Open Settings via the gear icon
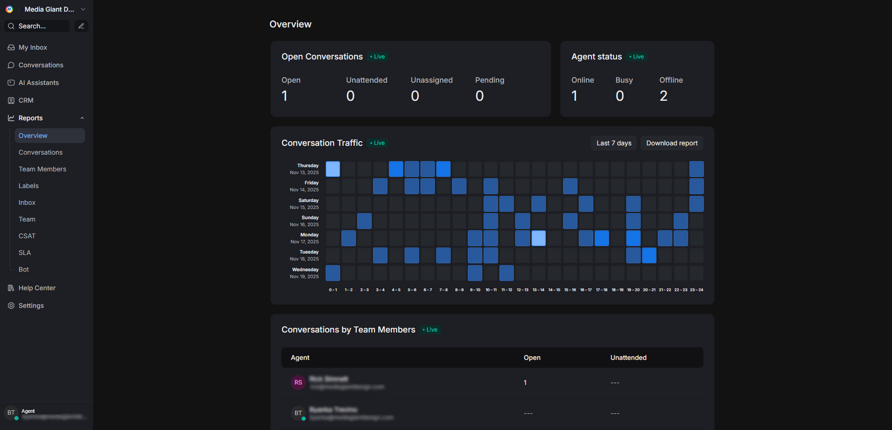This screenshot has height=430, width=892. click(x=11, y=306)
